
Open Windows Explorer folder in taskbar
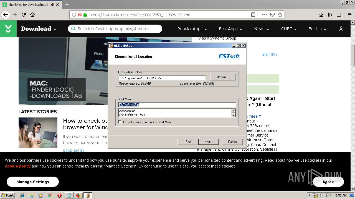(x=31, y=195)
